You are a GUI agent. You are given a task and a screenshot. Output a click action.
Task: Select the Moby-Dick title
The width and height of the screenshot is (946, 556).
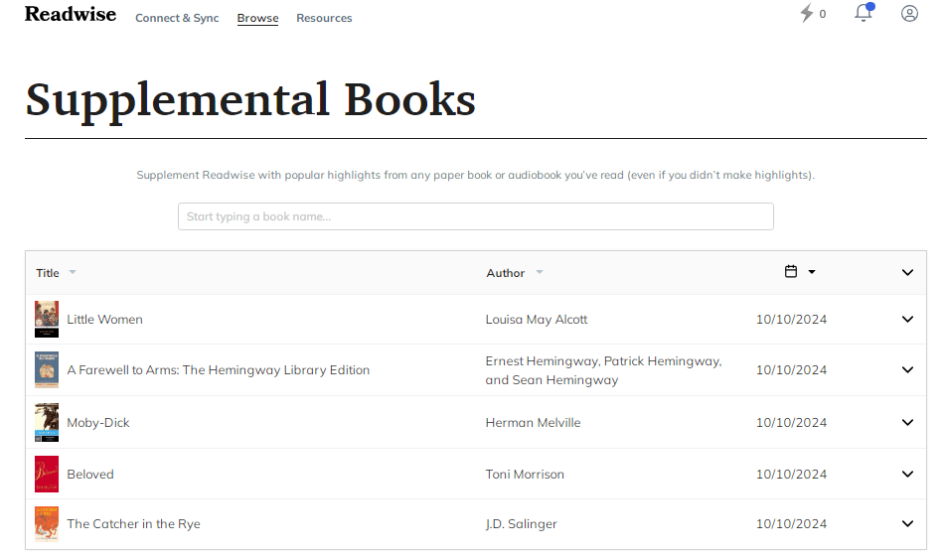98,422
